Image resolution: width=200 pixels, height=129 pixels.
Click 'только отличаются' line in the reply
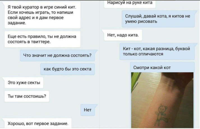[143, 54]
